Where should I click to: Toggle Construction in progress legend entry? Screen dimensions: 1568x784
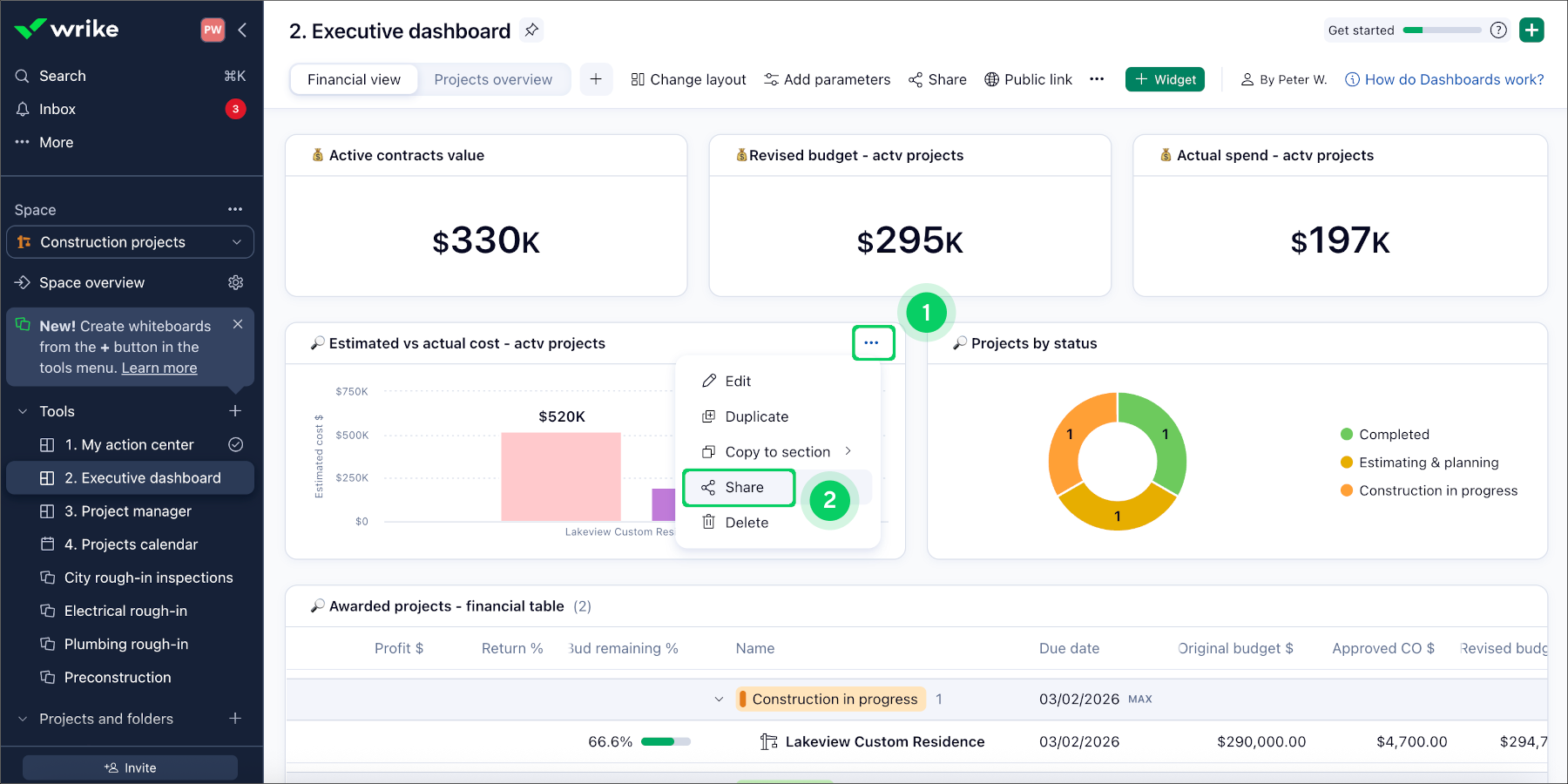[1437, 490]
